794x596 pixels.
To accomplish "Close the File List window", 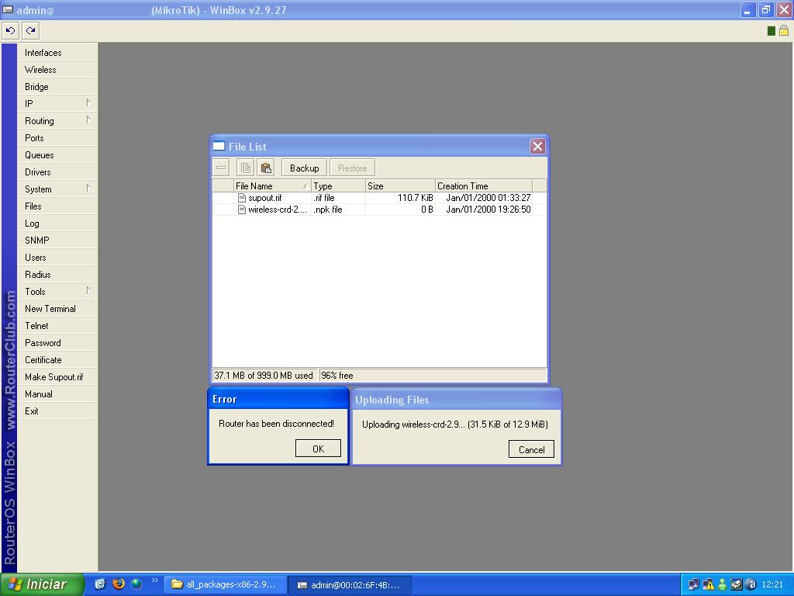I will click(x=537, y=147).
